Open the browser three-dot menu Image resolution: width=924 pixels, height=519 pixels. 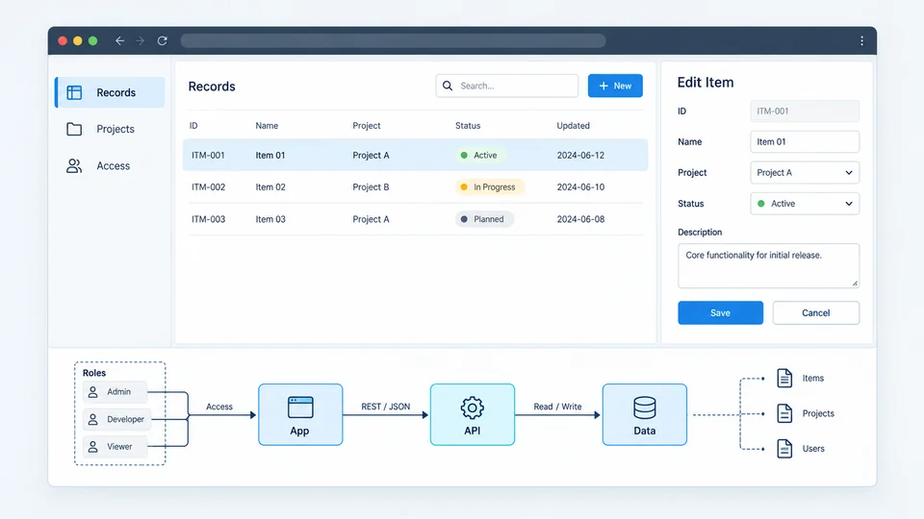click(x=861, y=40)
